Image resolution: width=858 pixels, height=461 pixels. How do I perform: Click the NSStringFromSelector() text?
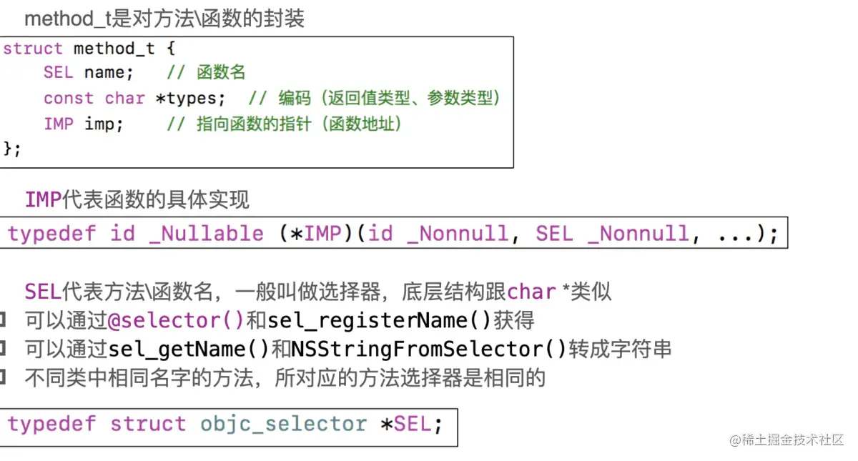click(429, 349)
